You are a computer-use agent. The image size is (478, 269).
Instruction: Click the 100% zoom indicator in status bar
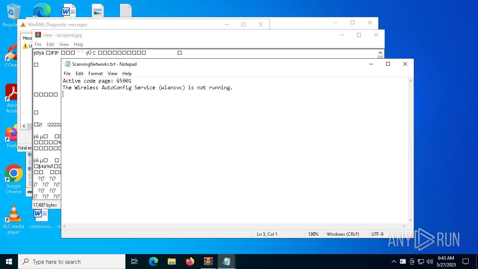click(313, 234)
